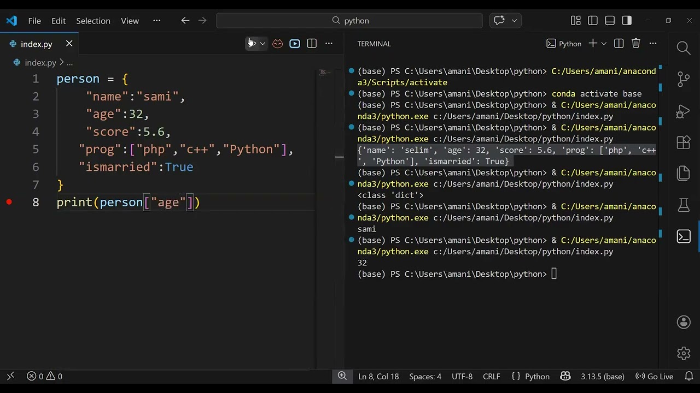The height and width of the screenshot is (393, 700).
Task: Click the blue play-in-box icon in editor toolbar
Action: pos(295,44)
